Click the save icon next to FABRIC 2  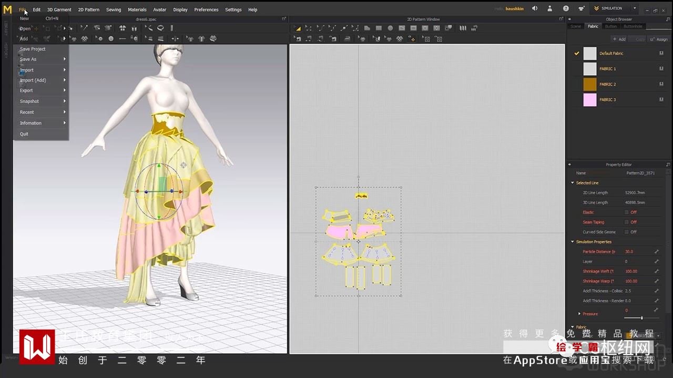pyautogui.click(x=661, y=84)
